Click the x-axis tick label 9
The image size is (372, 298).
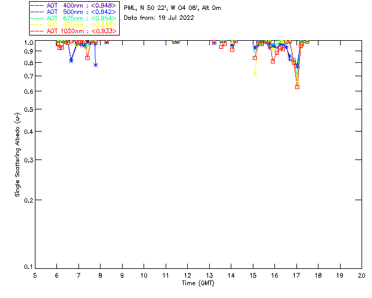pyautogui.click(x=122, y=275)
